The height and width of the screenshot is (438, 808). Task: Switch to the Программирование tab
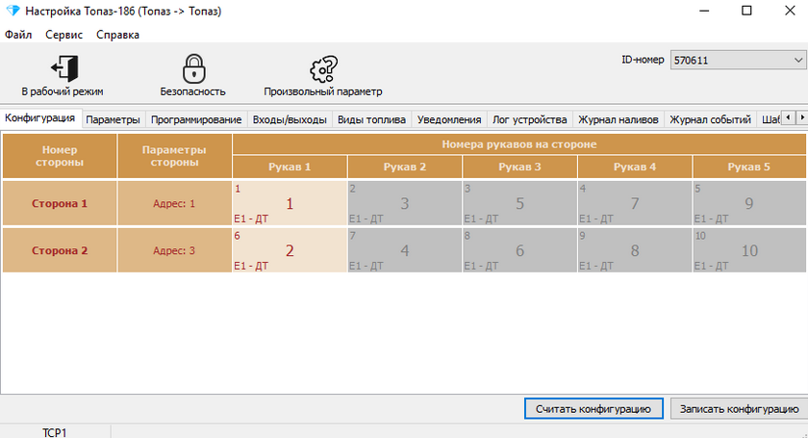coord(196,119)
